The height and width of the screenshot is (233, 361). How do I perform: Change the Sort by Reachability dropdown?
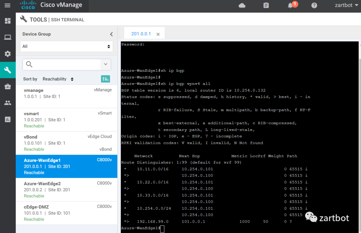tap(58, 79)
